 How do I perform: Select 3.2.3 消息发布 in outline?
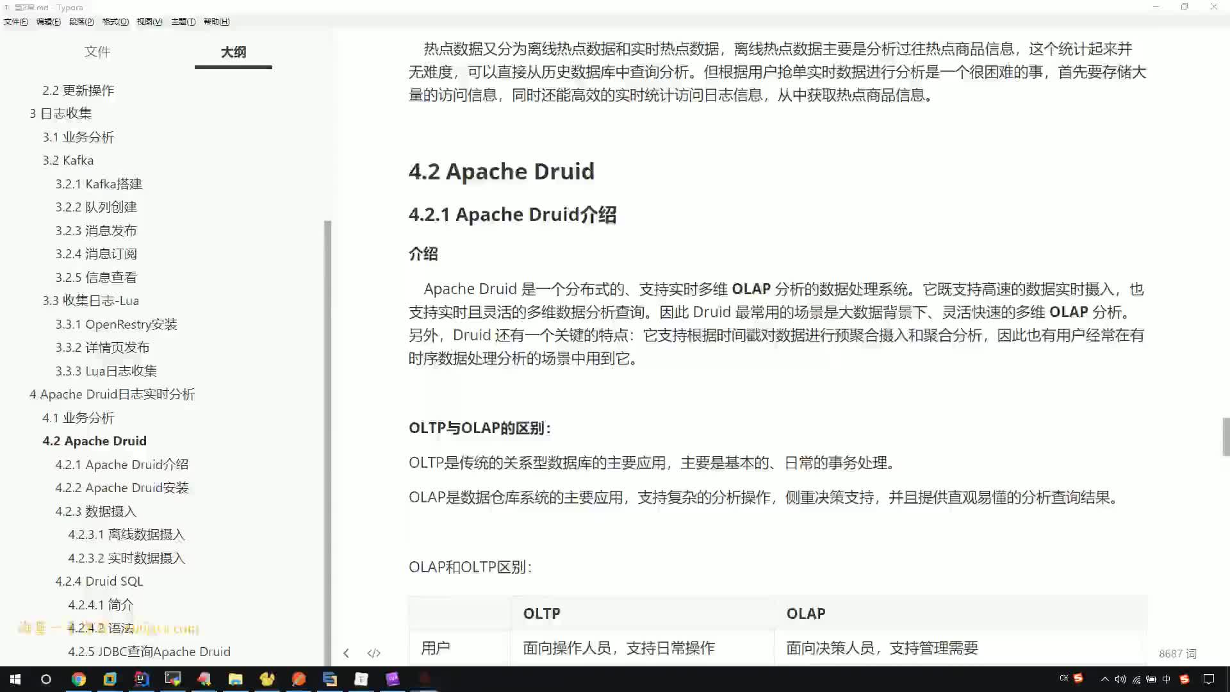click(96, 231)
